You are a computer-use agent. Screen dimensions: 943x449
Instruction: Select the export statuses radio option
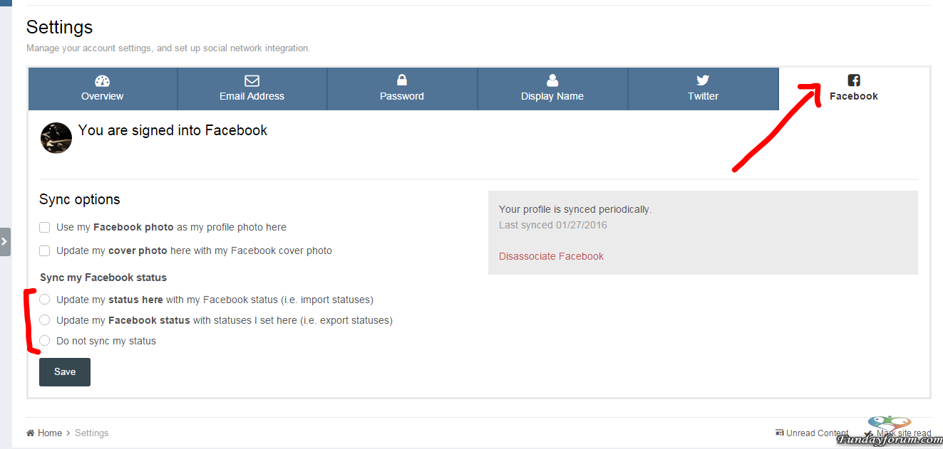(44, 320)
